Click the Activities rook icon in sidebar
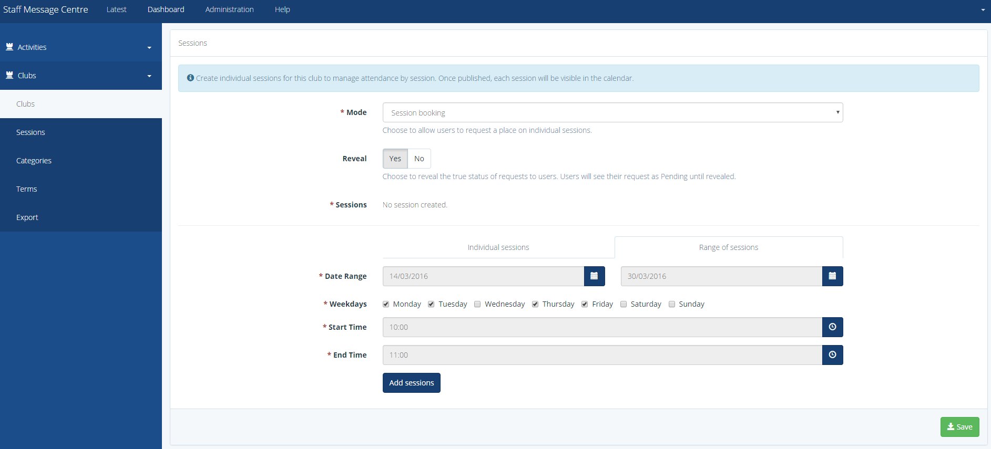The image size is (991, 449). pos(9,47)
